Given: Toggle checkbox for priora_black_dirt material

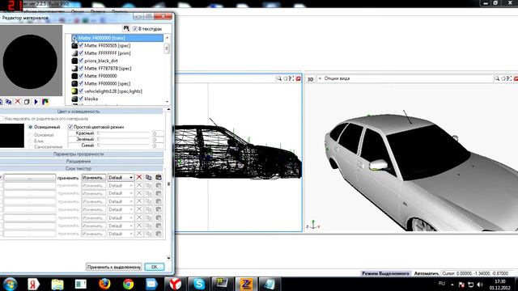Looking at the screenshot, I should (x=81, y=61).
